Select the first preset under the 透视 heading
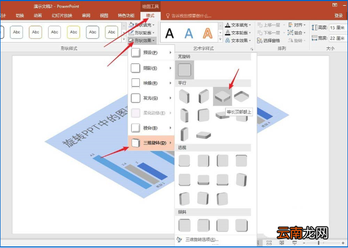This screenshot has height=248, width=348. pos(185,161)
